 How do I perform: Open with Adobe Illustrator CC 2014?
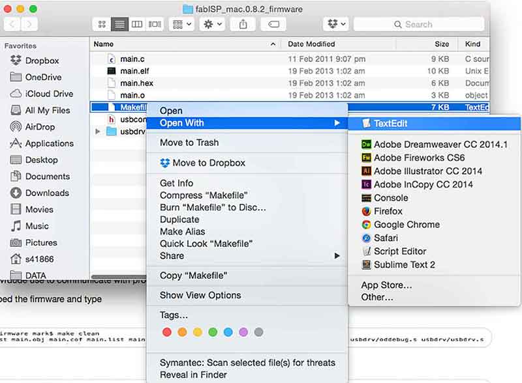point(434,171)
